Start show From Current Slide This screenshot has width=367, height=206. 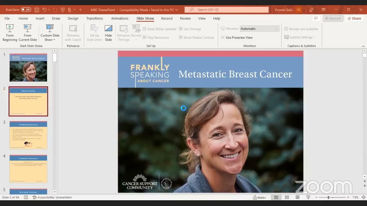(28, 33)
